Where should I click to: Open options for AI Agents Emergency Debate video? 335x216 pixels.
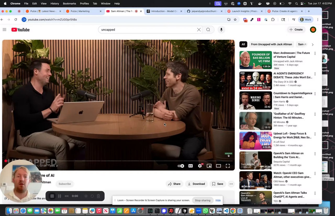315,74
